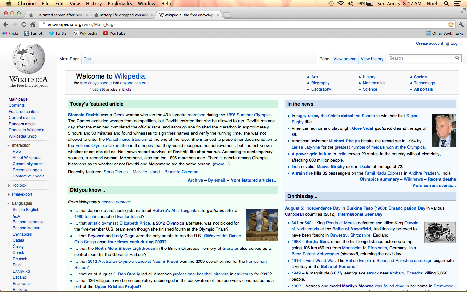467x292 pixels.
Task: Close the 'Blue tinted screen' tab
Action: click(87, 15)
